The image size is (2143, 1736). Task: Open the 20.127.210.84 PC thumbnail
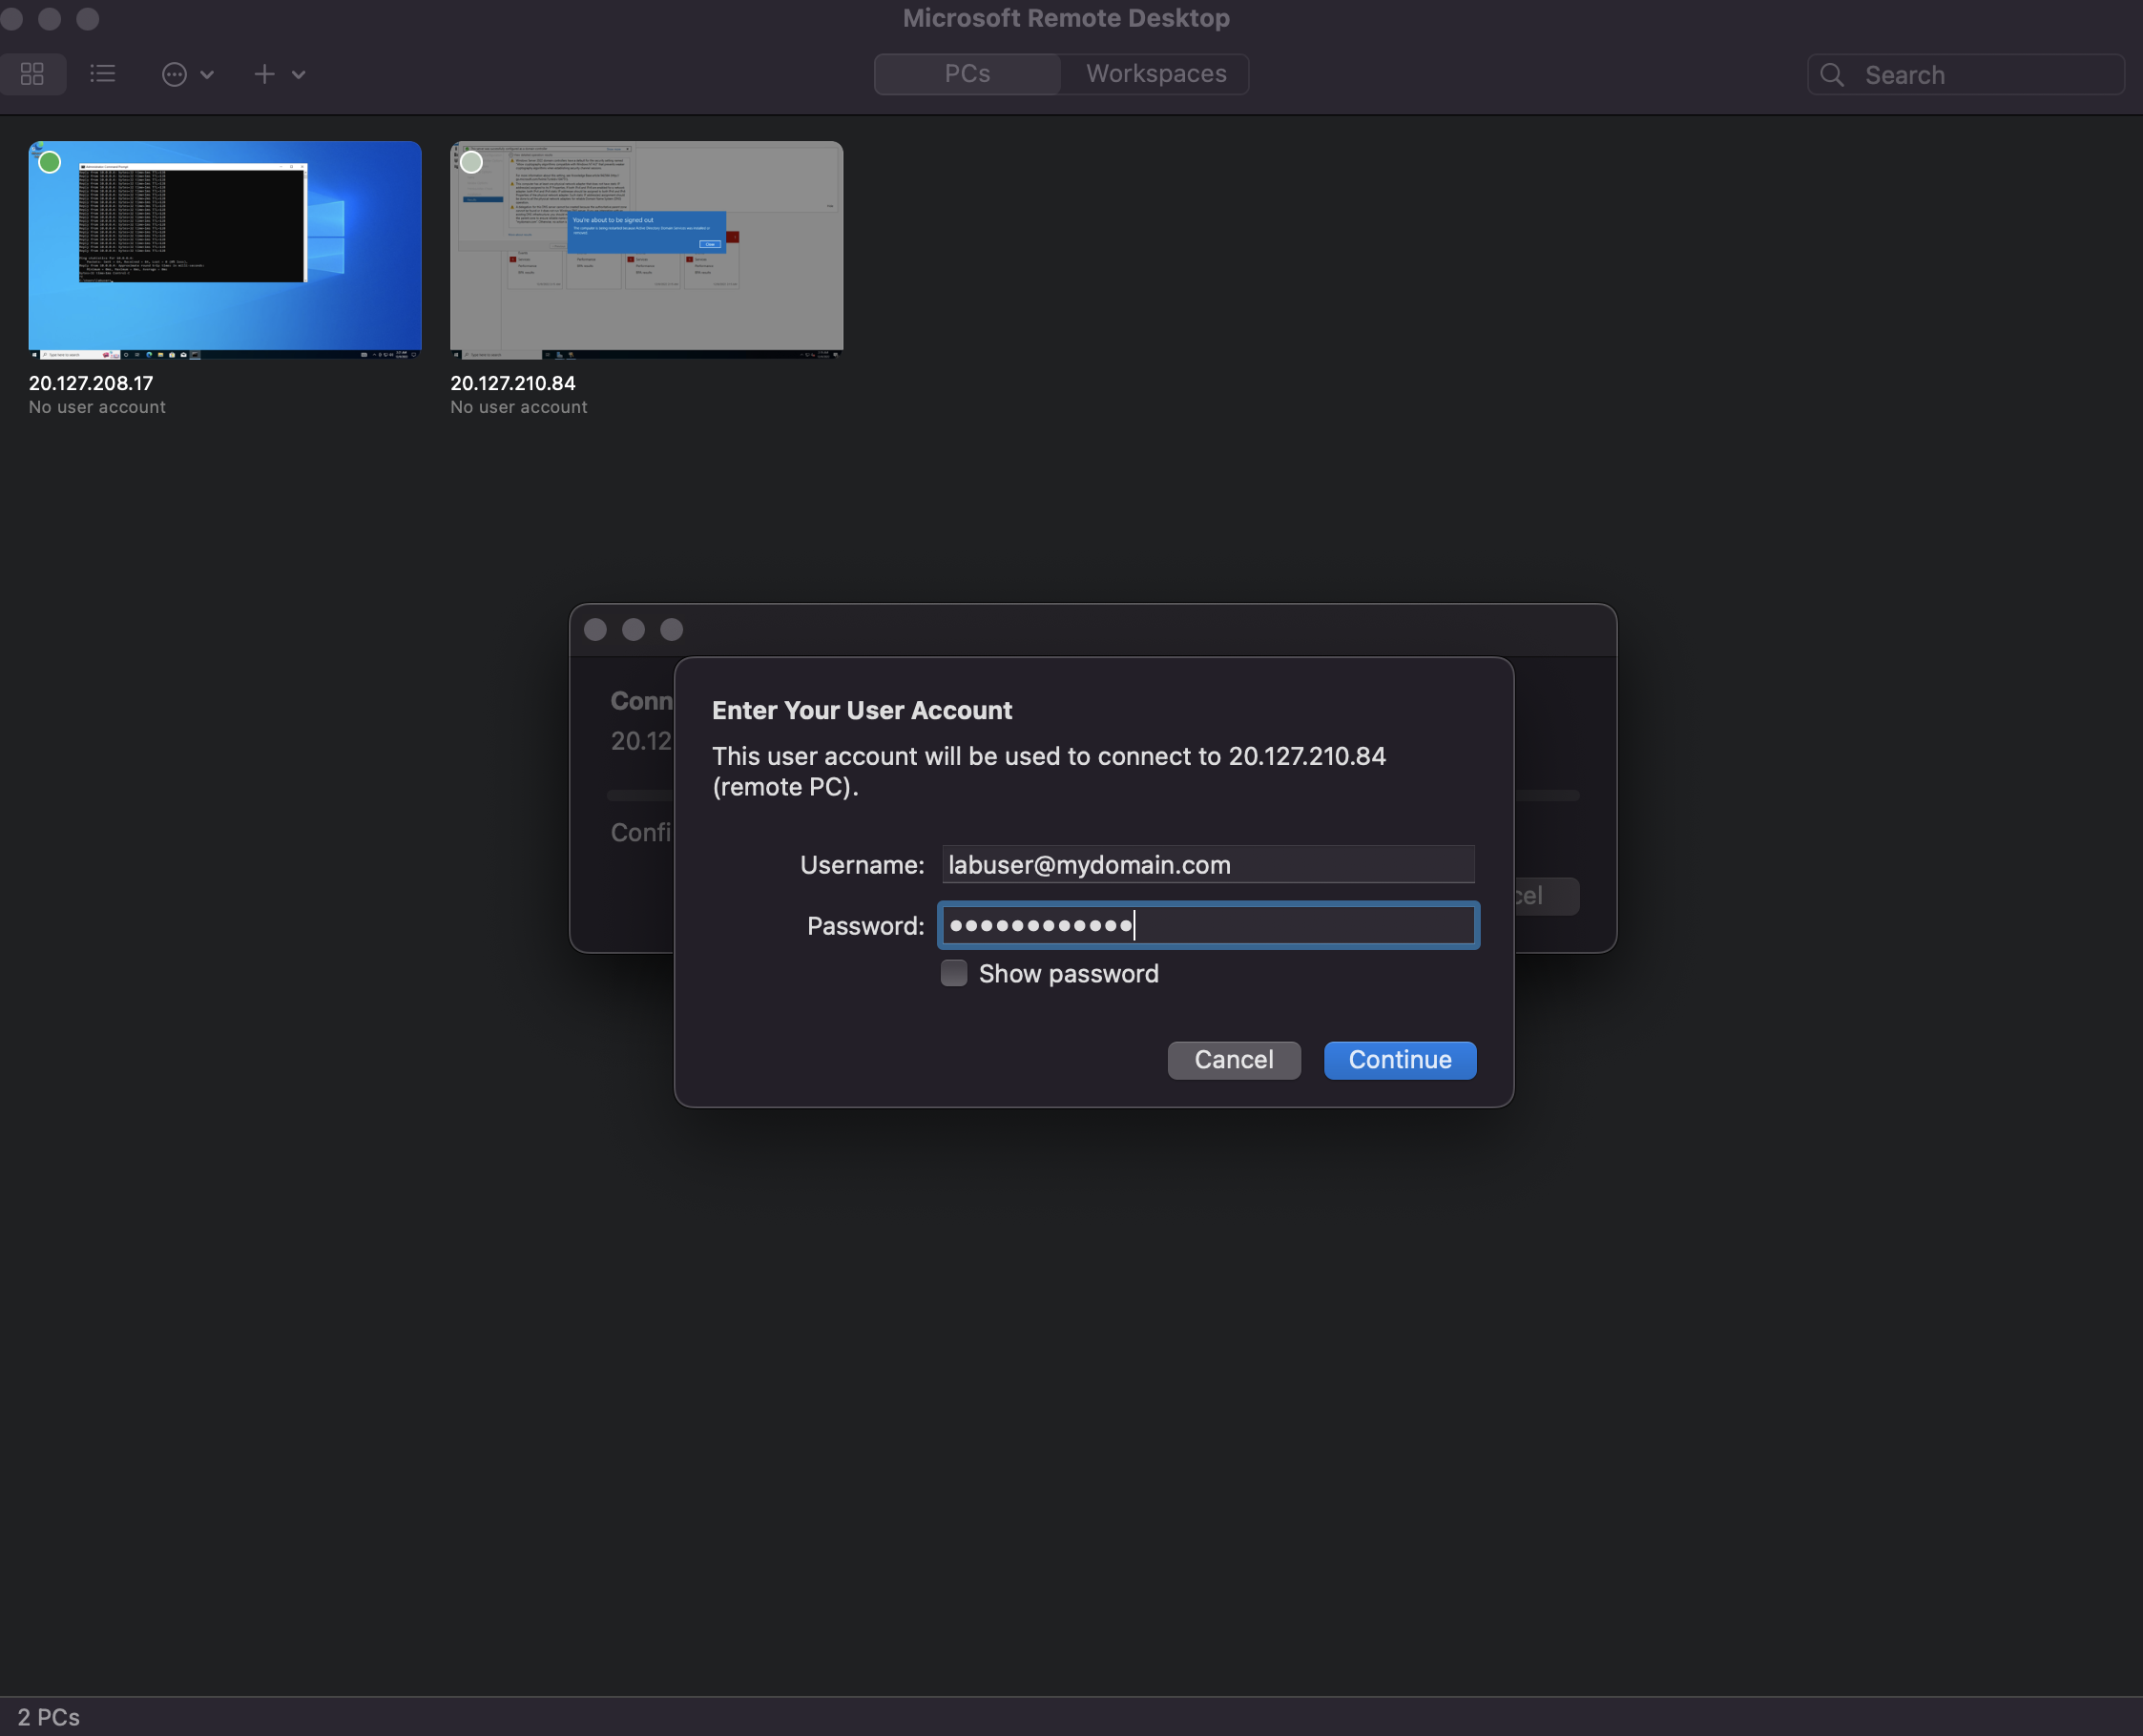646,250
